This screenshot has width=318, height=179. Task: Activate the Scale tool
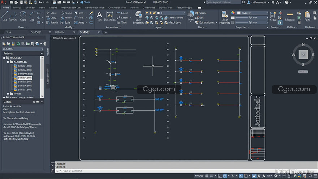point(65,22)
